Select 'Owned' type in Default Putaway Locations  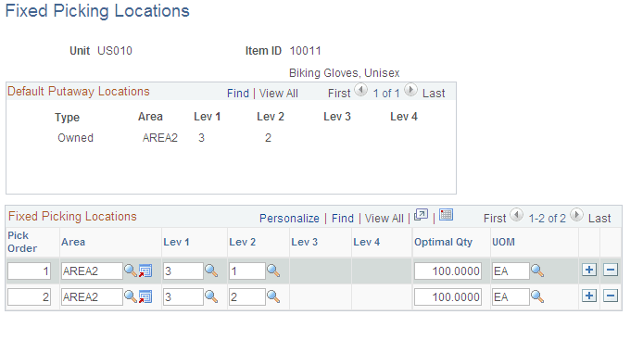pos(75,138)
